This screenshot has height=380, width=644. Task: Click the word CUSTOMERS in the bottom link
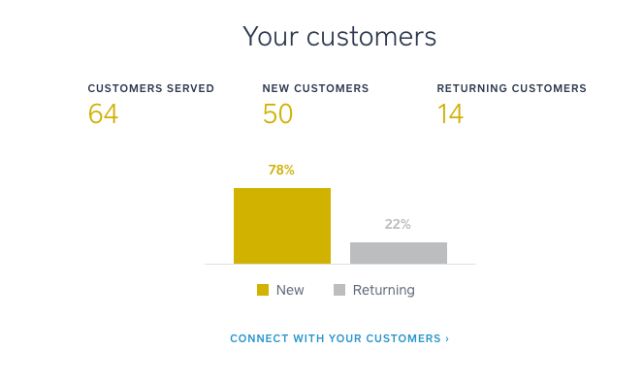click(403, 338)
